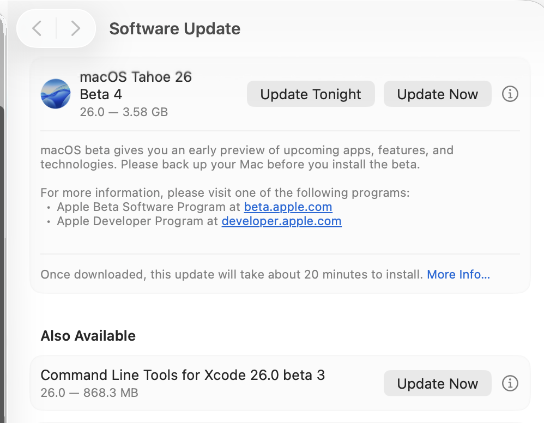Click the Also Available section heading
This screenshot has height=423, width=544.
tap(88, 336)
